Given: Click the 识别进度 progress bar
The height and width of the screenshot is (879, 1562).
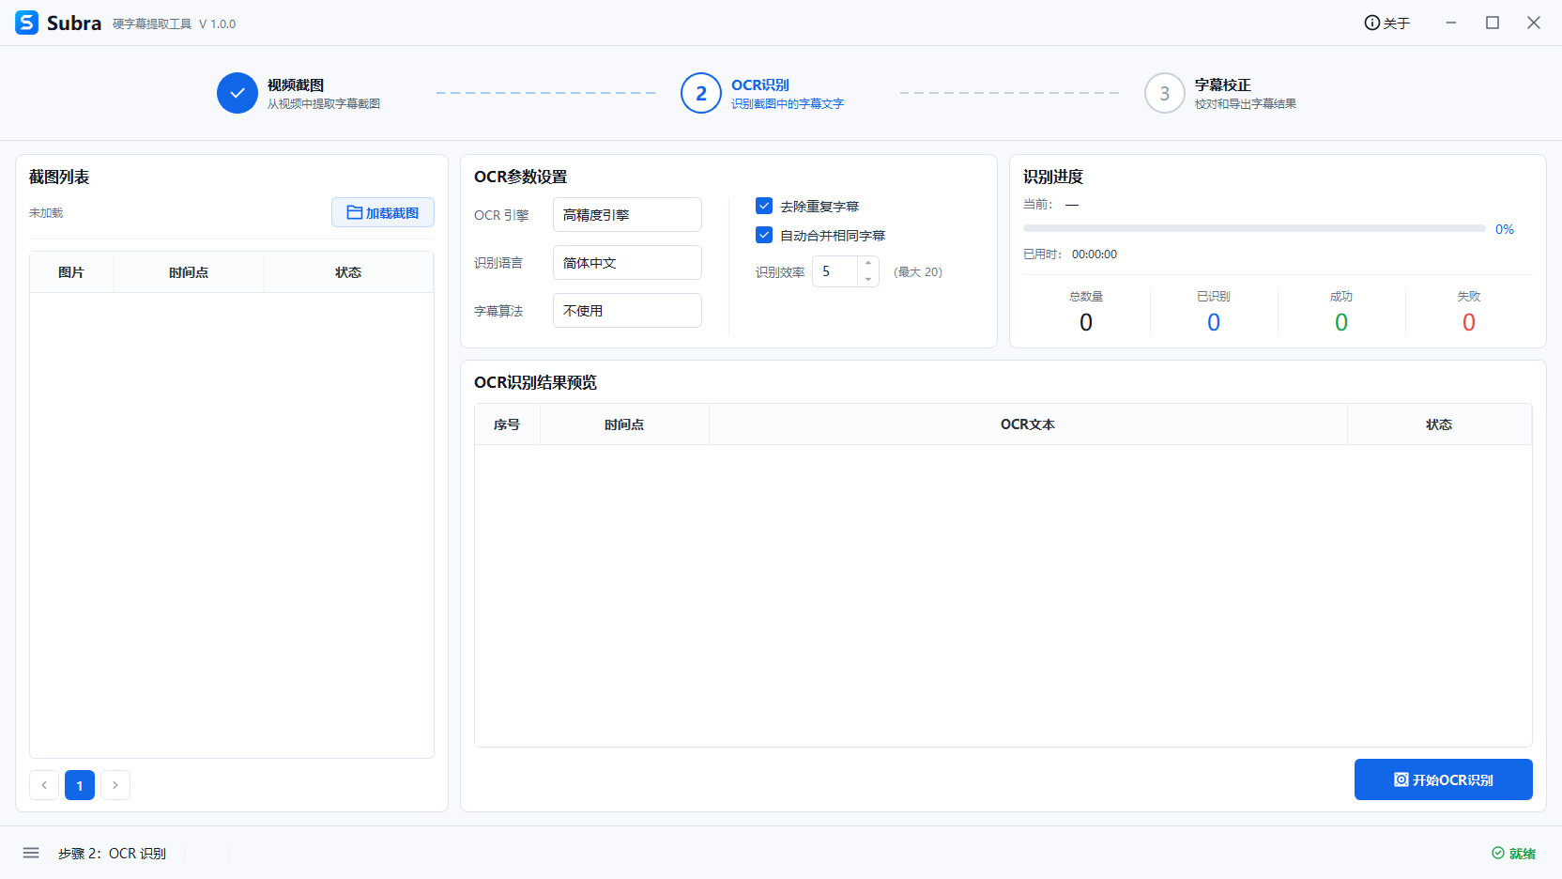Looking at the screenshot, I should pyautogui.click(x=1254, y=228).
